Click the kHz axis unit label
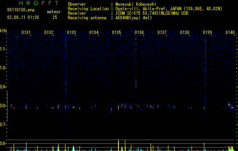This screenshot has height=151, width=238. click(3, 31)
